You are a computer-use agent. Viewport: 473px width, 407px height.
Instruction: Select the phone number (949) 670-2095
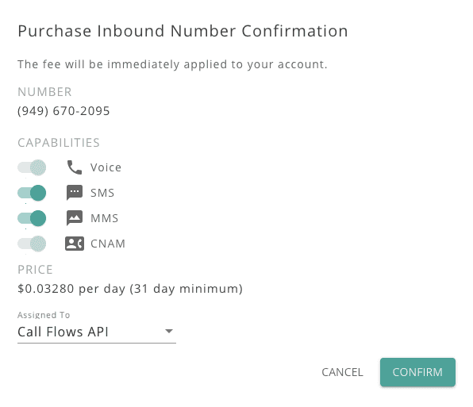(63, 111)
